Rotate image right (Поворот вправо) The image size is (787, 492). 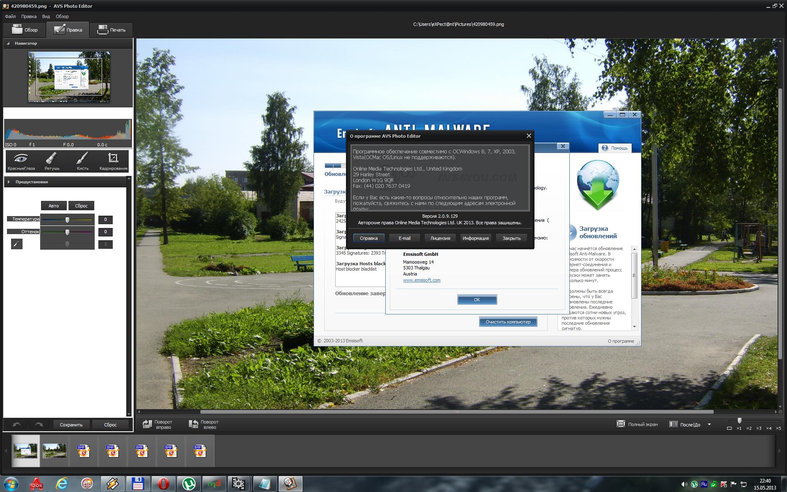click(x=157, y=424)
